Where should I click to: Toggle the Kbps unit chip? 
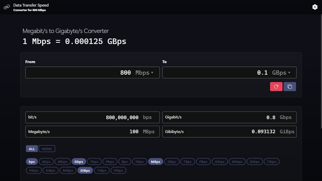[46, 162]
